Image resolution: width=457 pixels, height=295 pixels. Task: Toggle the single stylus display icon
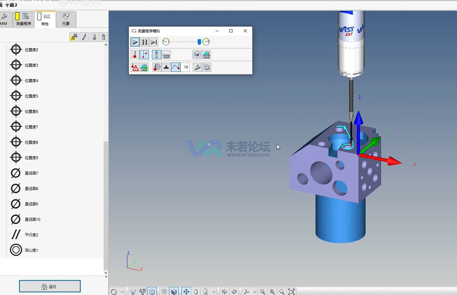pos(135,55)
